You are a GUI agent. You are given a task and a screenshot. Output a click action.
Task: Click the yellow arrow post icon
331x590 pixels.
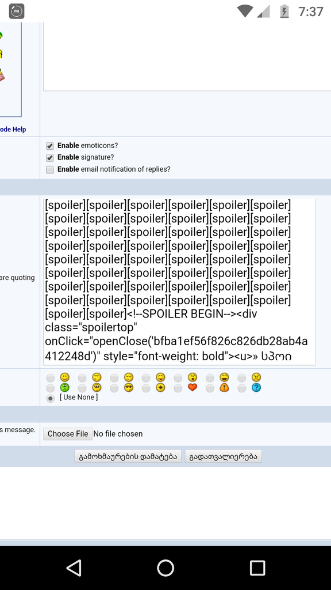(161, 388)
